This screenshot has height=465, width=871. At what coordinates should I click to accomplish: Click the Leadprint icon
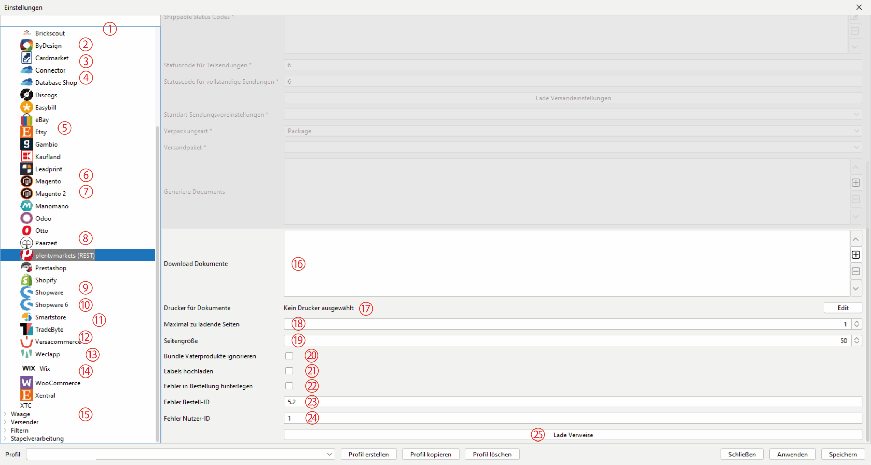tap(27, 169)
